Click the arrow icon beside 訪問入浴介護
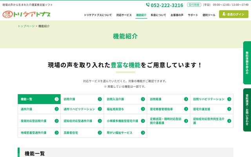The height and width of the screenshot is (157, 251). pos(143,99)
